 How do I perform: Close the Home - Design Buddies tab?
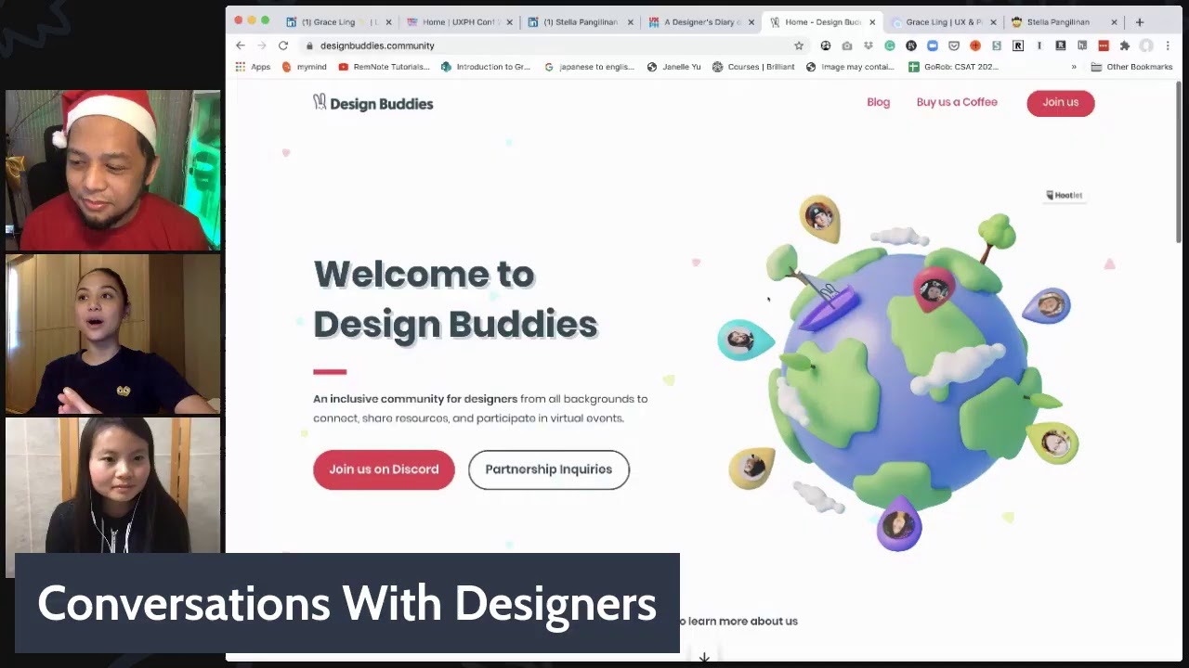coord(872,22)
